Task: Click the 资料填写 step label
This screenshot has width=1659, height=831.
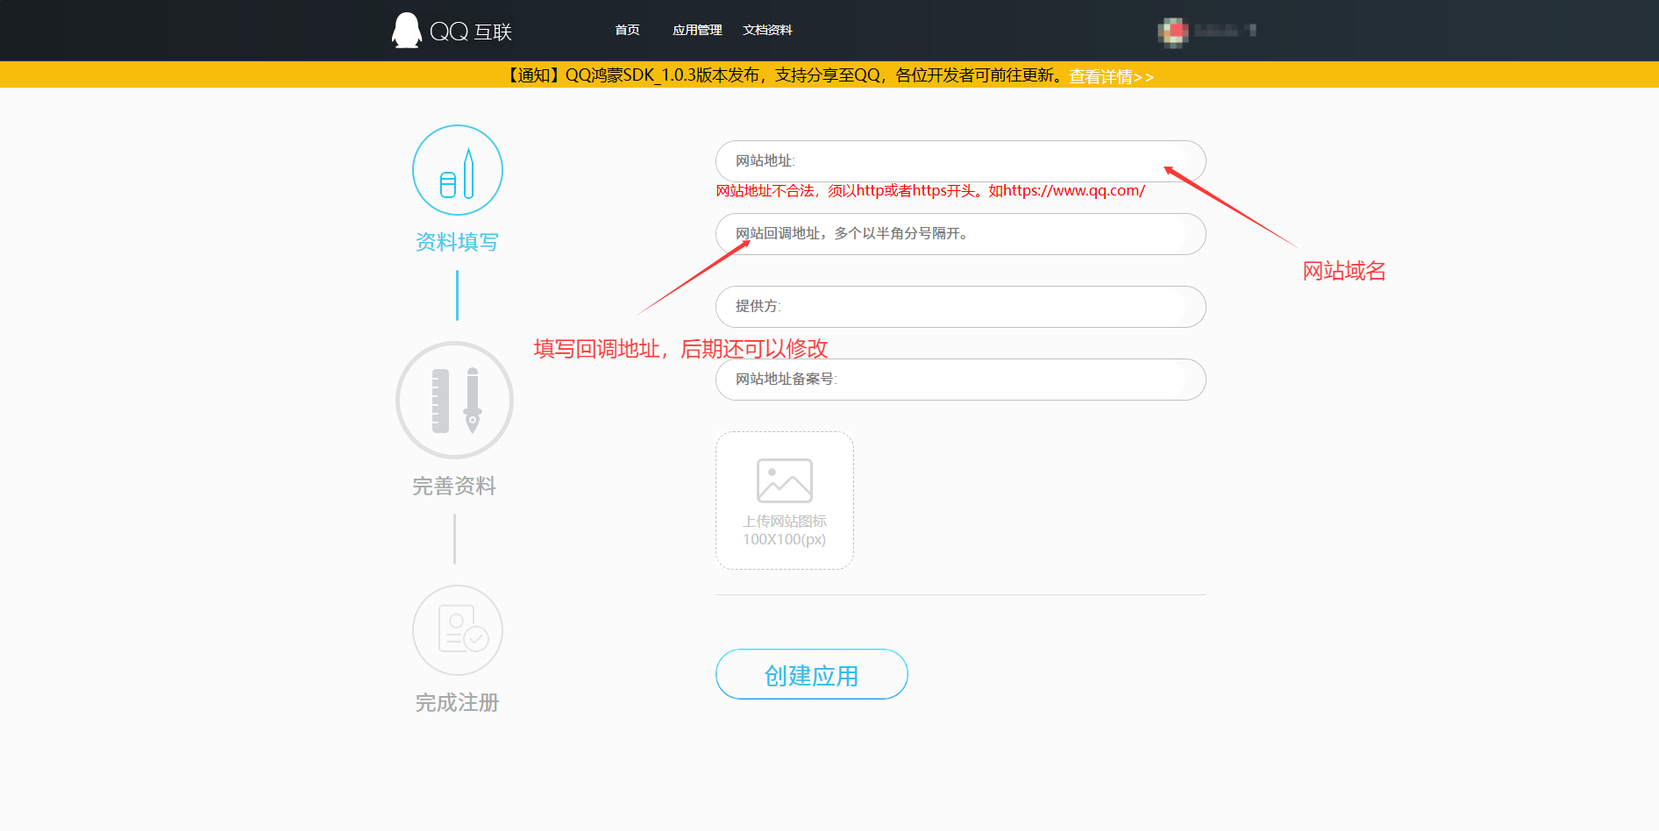Action: pos(457,242)
